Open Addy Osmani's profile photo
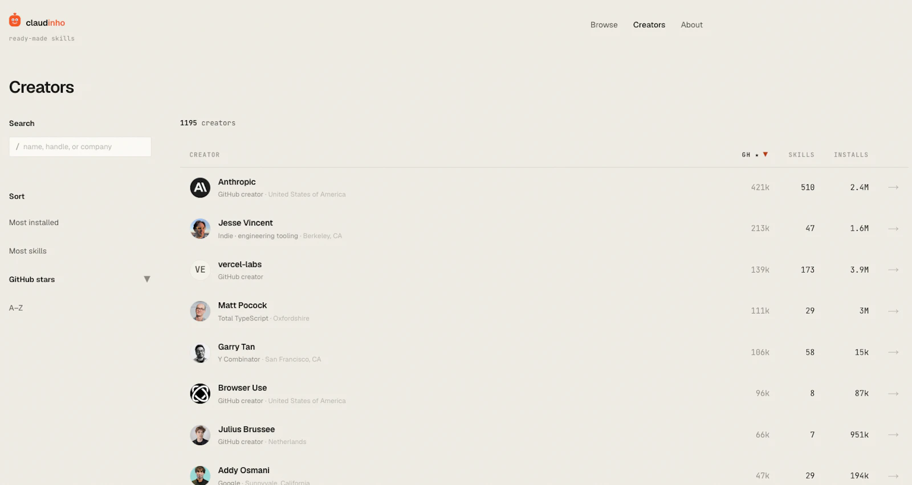Viewport: 912px width, 485px height. pyautogui.click(x=200, y=475)
